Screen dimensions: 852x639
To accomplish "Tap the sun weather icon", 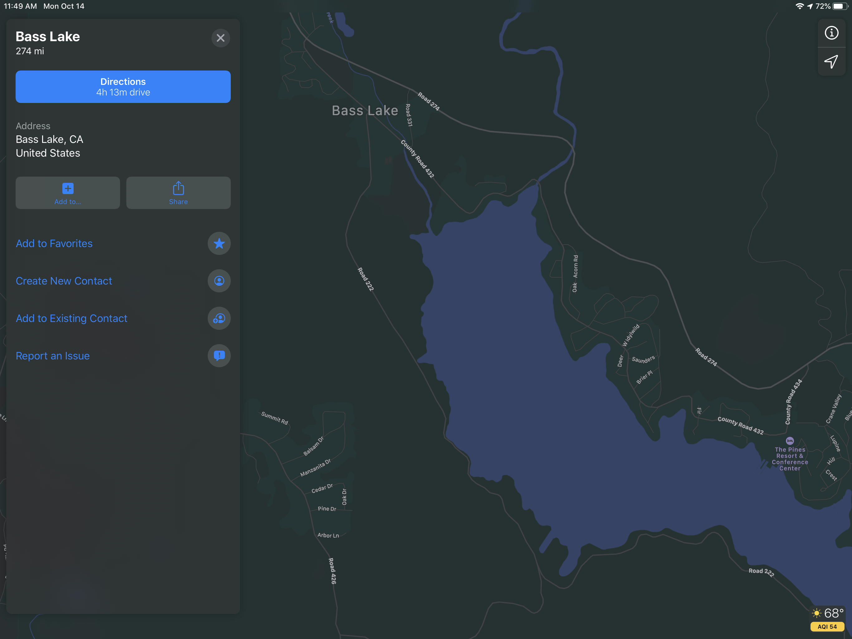I will pos(816,613).
